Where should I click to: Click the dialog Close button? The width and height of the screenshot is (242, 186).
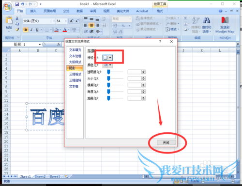click(166, 142)
